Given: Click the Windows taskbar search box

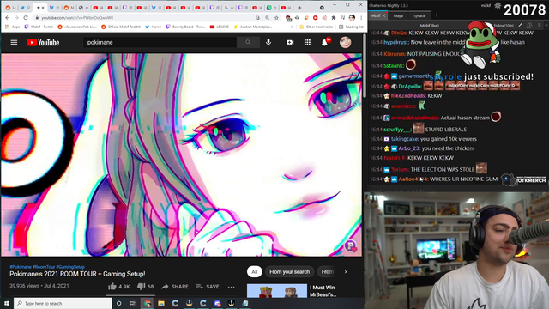Looking at the screenshot, I should click(63, 303).
